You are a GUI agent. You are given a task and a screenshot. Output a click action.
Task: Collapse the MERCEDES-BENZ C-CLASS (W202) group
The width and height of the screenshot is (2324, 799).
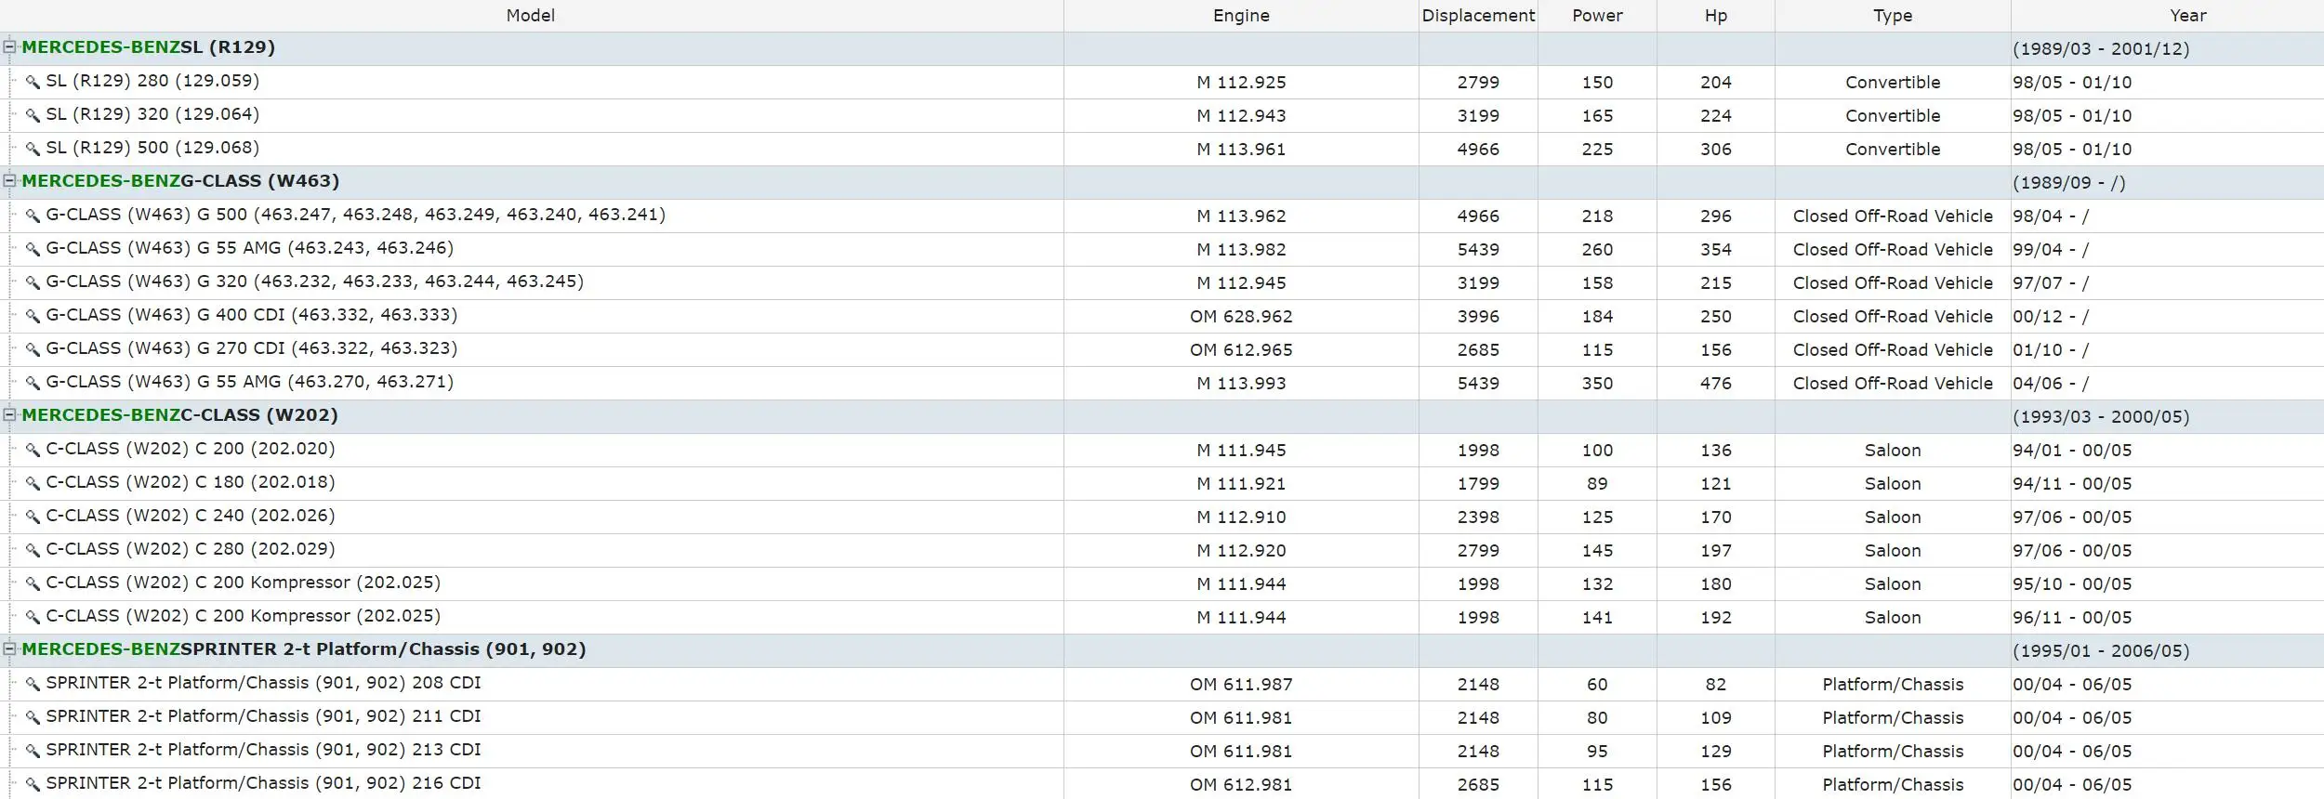pyautogui.click(x=9, y=414)
